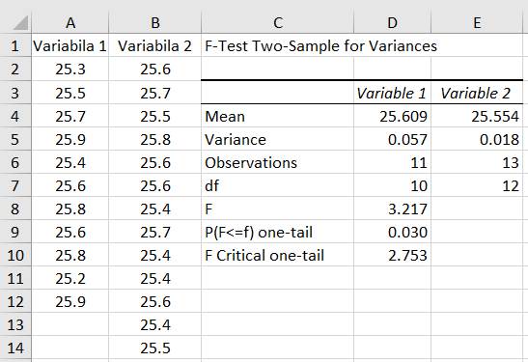Select row 1 header
Image resolution: width=528 pixels, height=362 pixels.
pos(15,45)
